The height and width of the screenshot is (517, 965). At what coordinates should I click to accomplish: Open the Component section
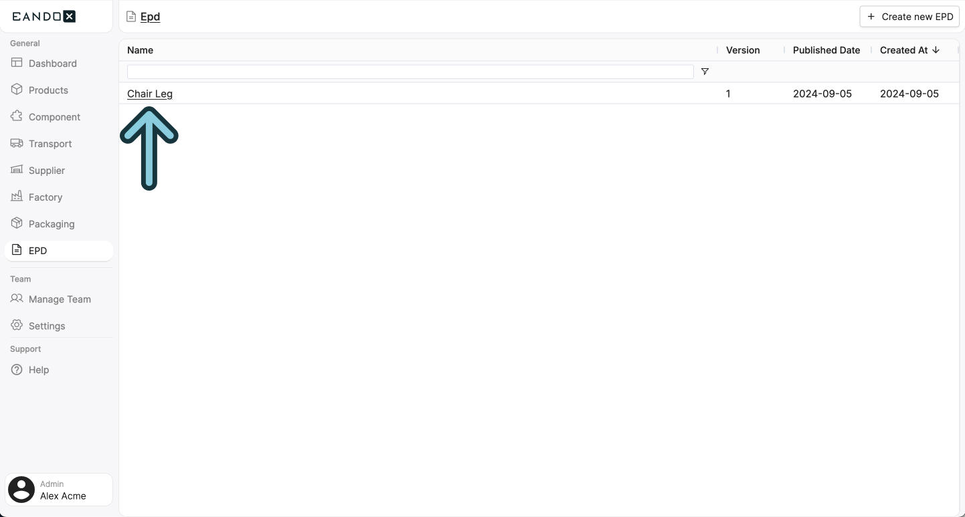click(x=15, y=116)
